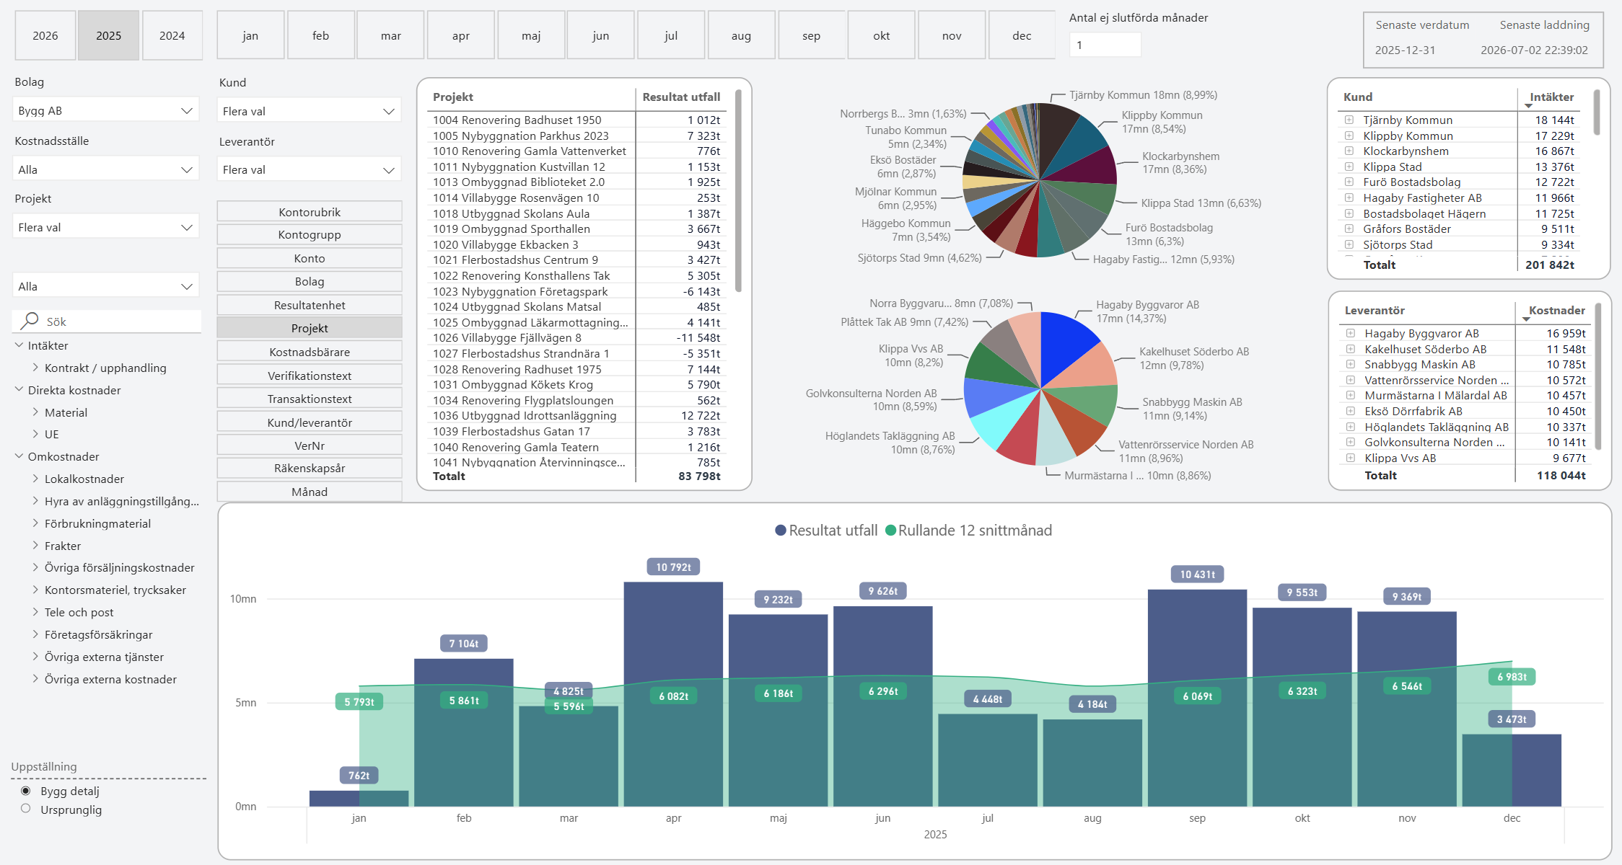Viewport: 1622px width, 865px height.
Task: Click the Antal ej slutförda månader field
Action: (1105, 45)
